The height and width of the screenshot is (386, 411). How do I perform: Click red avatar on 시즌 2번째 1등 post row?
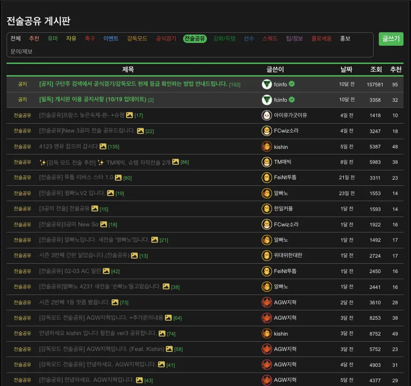pos(267,302)
